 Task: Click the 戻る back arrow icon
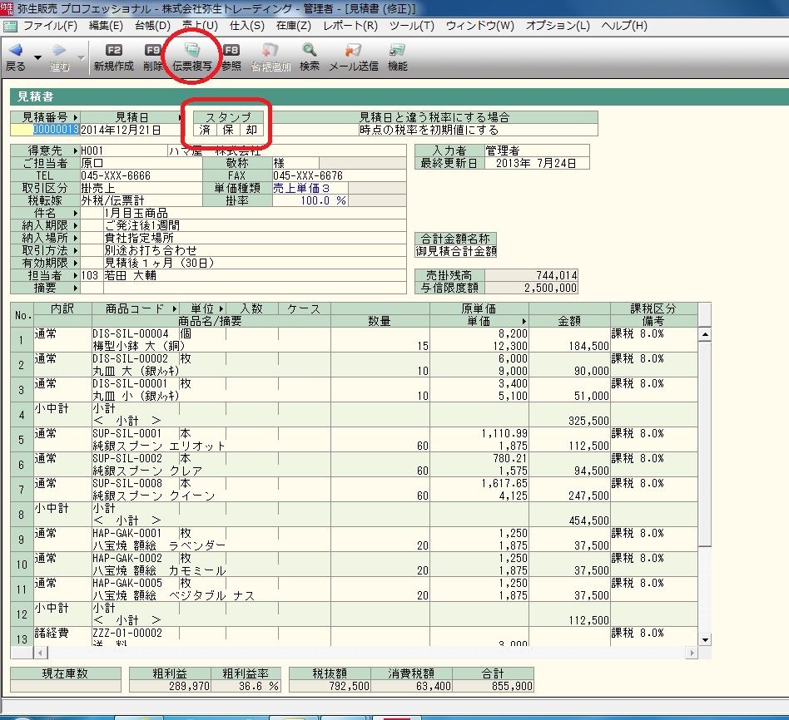point(16,50)
